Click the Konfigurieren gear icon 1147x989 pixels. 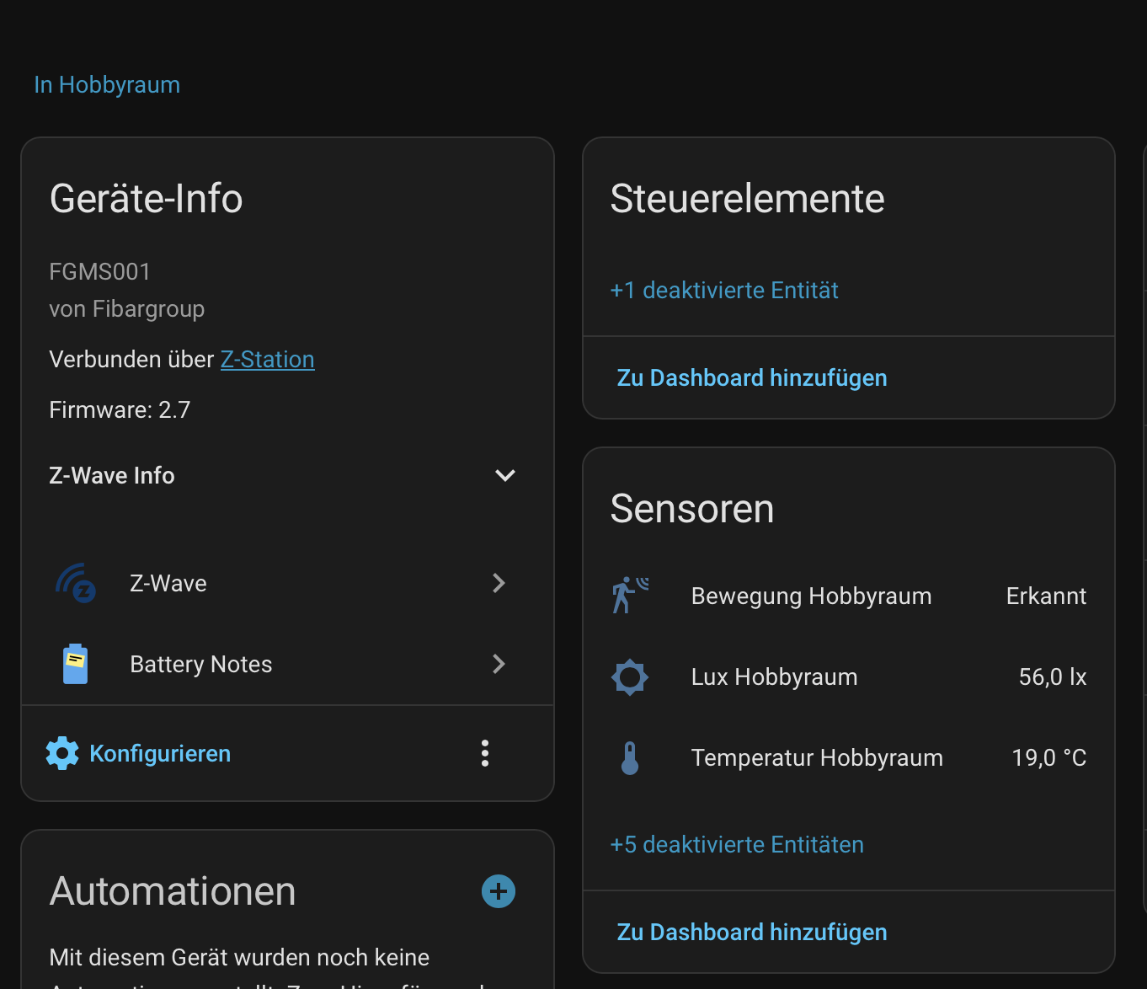coord(62,753)
